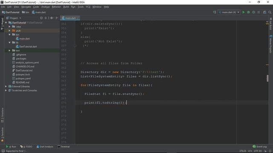273x153 pixels.
Task: Select pubspec.lock in tree
Action: 21,74
